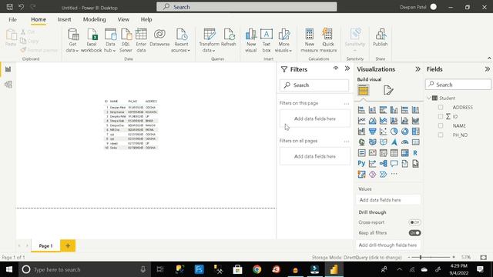The height and width of the screenshot is (277, 493).
Task: Click the Publish button
Action: [x=380, y=38]
